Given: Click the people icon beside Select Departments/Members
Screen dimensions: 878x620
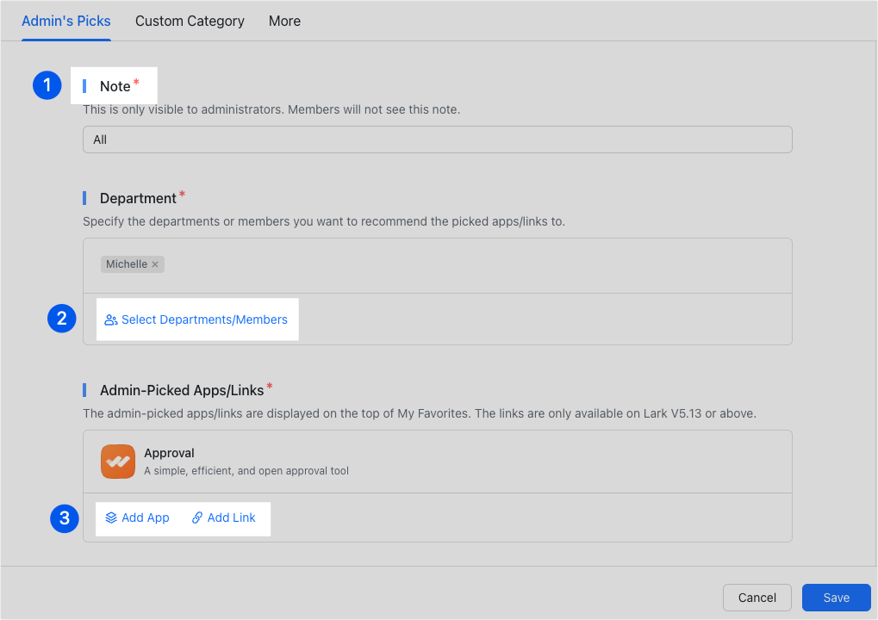Looking at the screenshot, I should [x=110, y=320].
